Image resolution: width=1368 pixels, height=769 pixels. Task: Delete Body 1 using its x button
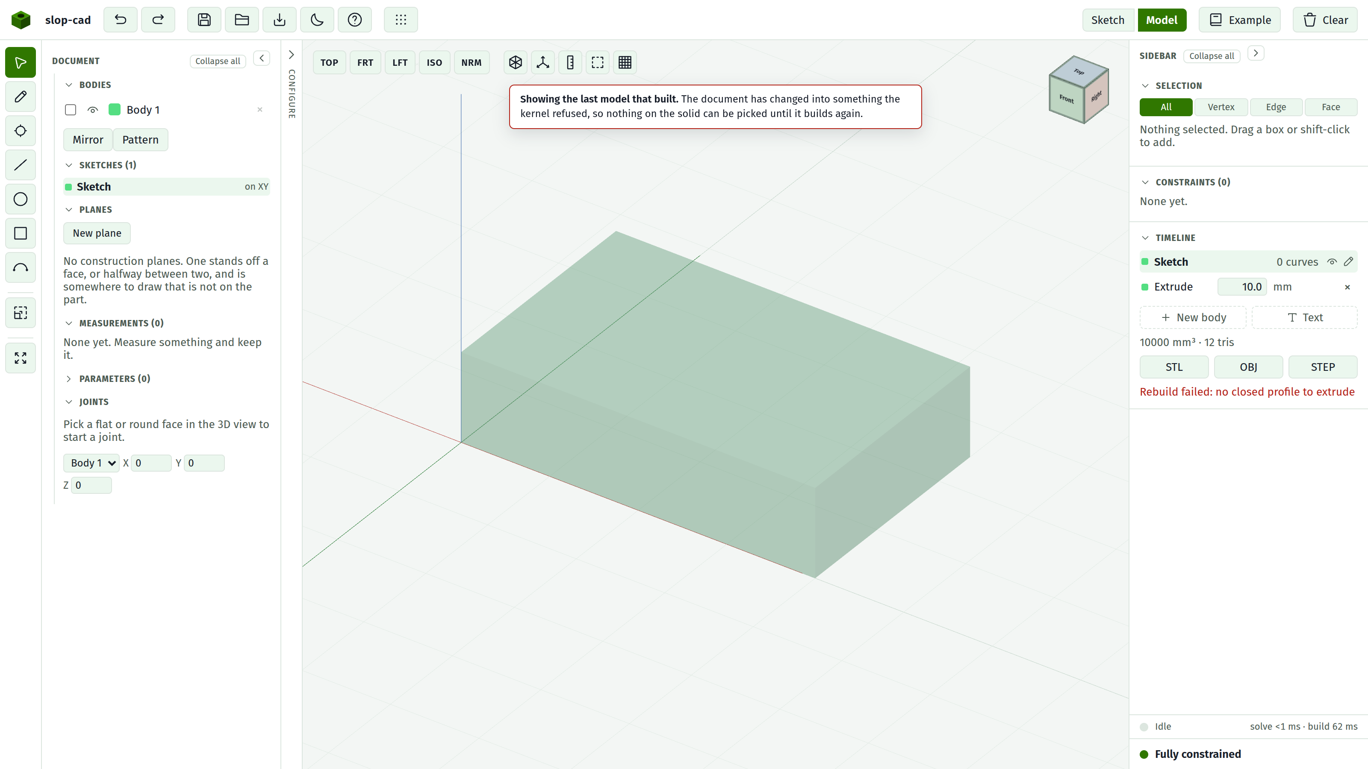tap(259, 110)
